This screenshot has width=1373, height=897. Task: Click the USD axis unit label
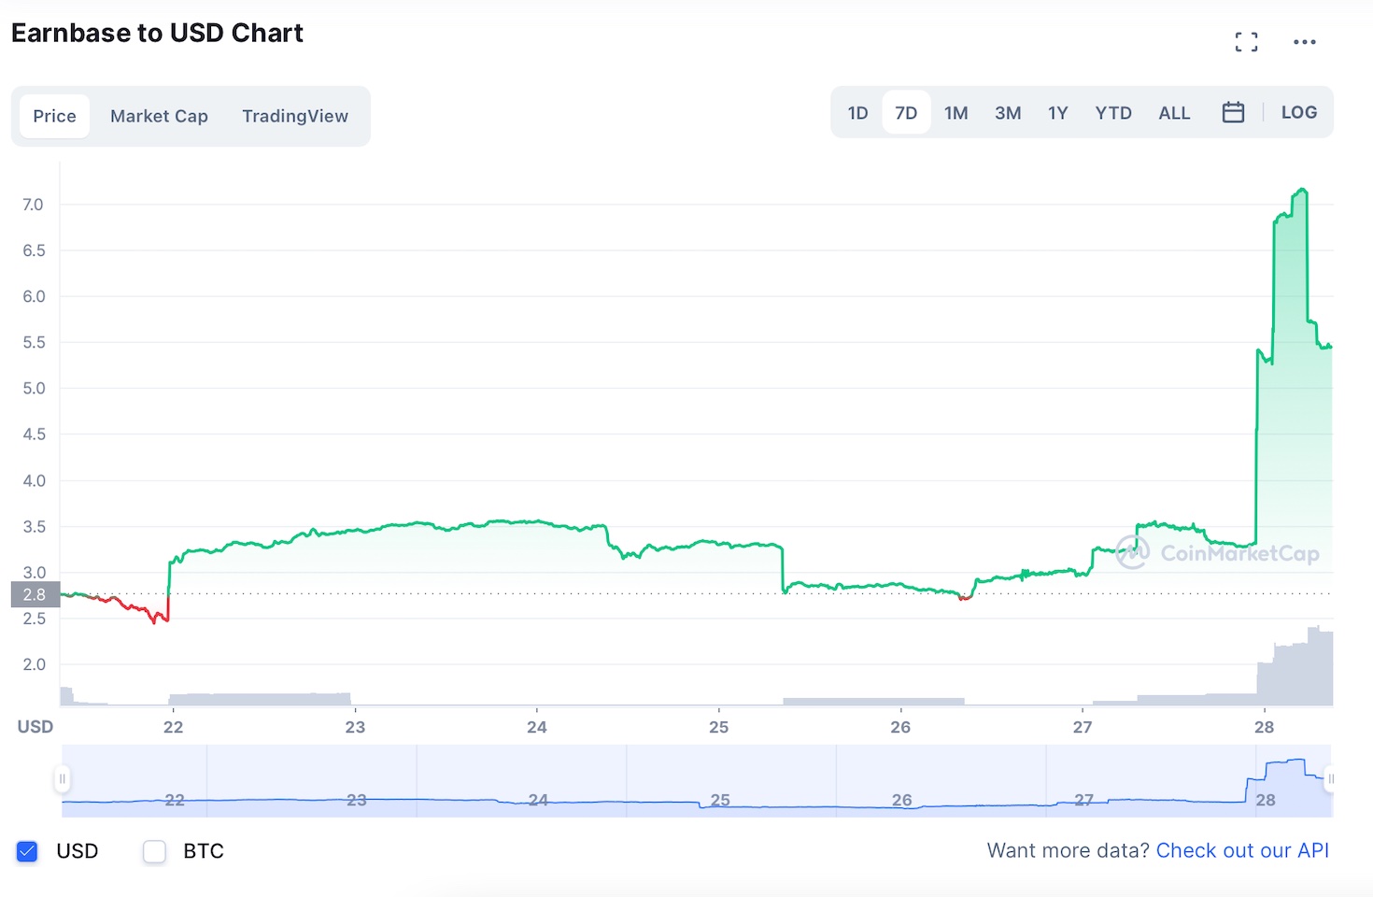[x=35, y=727]
